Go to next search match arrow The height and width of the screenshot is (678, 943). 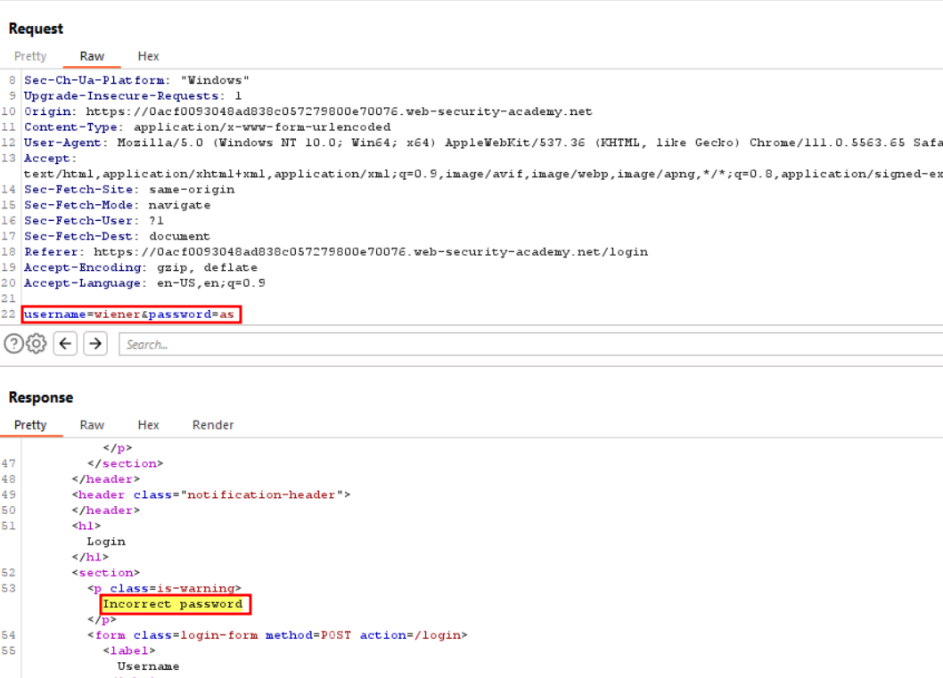pos(95,344)
